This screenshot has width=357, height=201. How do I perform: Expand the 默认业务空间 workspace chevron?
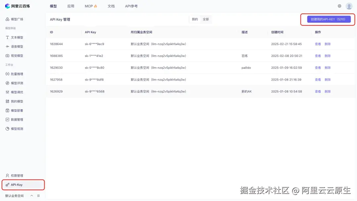pyautogui.click(x=32, y=196)
